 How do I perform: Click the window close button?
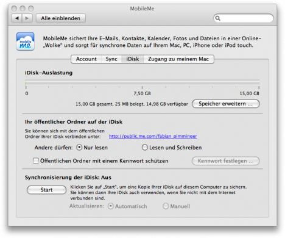[14, 9]
